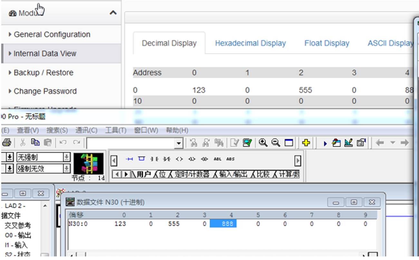
Task: Open General Configuration page
Action: [52, 34]
